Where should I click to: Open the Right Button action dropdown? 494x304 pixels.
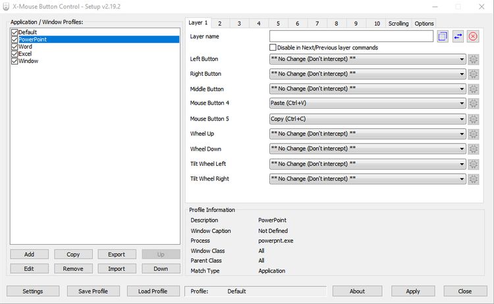point(368,74)
